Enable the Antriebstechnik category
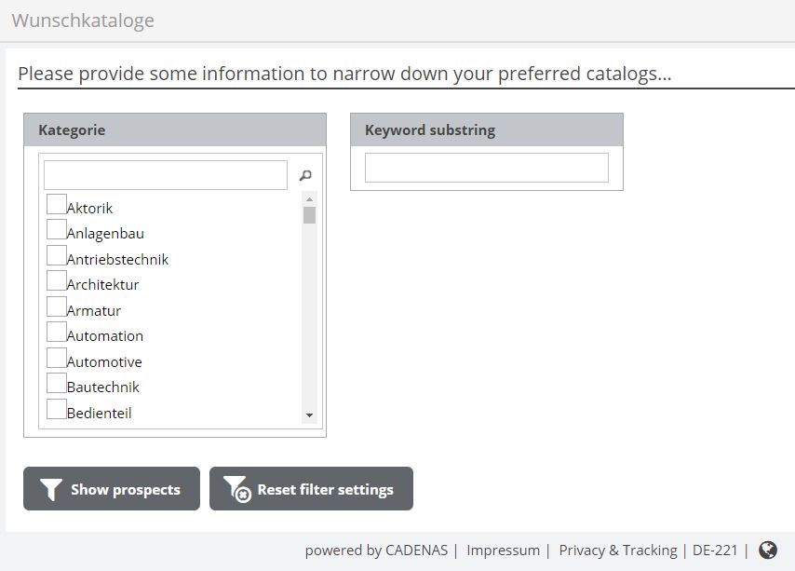This screenshot has width=795, height=571. [57, 255]
